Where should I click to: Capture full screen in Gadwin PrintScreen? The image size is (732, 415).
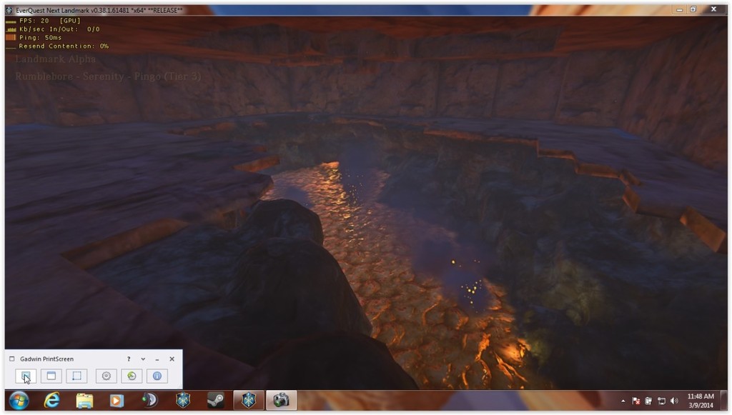coord(26,376)
